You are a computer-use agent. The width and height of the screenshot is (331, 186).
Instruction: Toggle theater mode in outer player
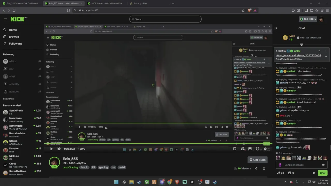250,149
